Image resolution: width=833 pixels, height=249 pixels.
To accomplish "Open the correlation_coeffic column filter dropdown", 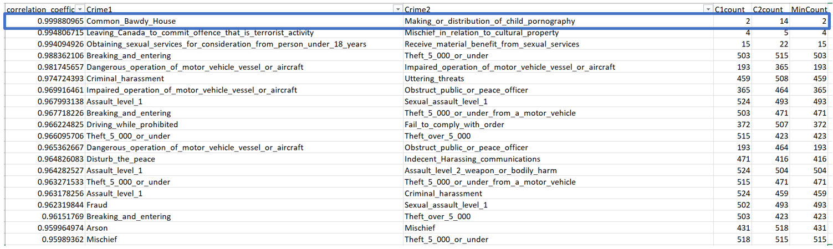I will coord(79,9).
